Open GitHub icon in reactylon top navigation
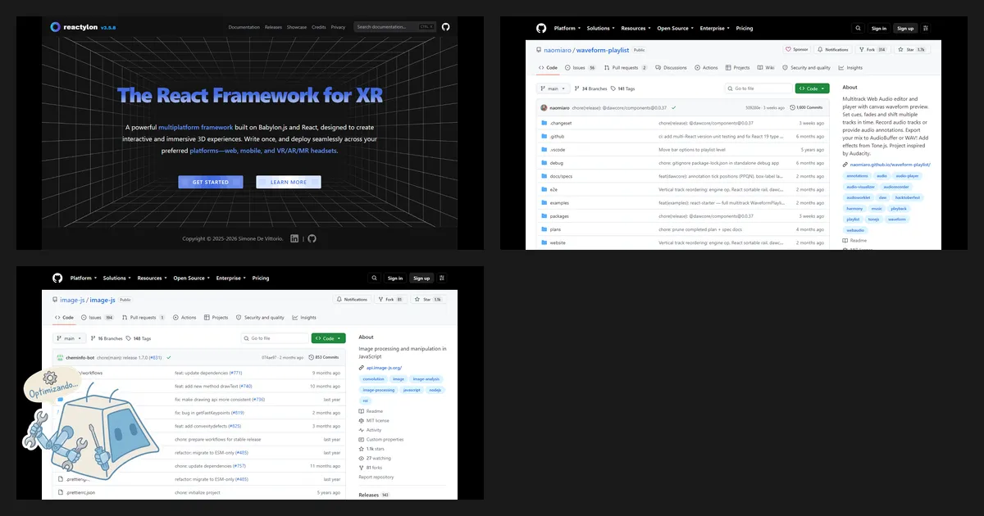The image size is (984, 516). (x=445, y=27)
